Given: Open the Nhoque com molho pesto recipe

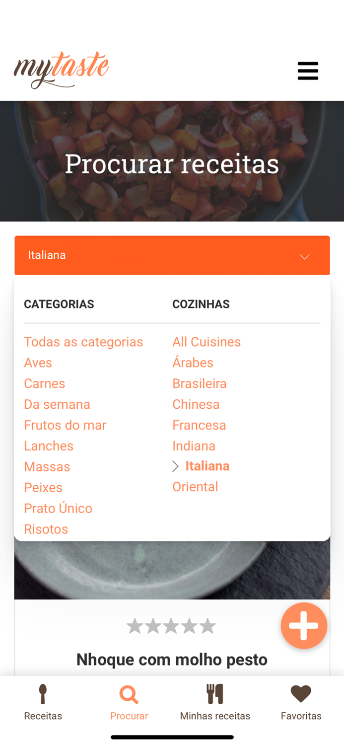Looking at the screenshot, I should point(172,659).
